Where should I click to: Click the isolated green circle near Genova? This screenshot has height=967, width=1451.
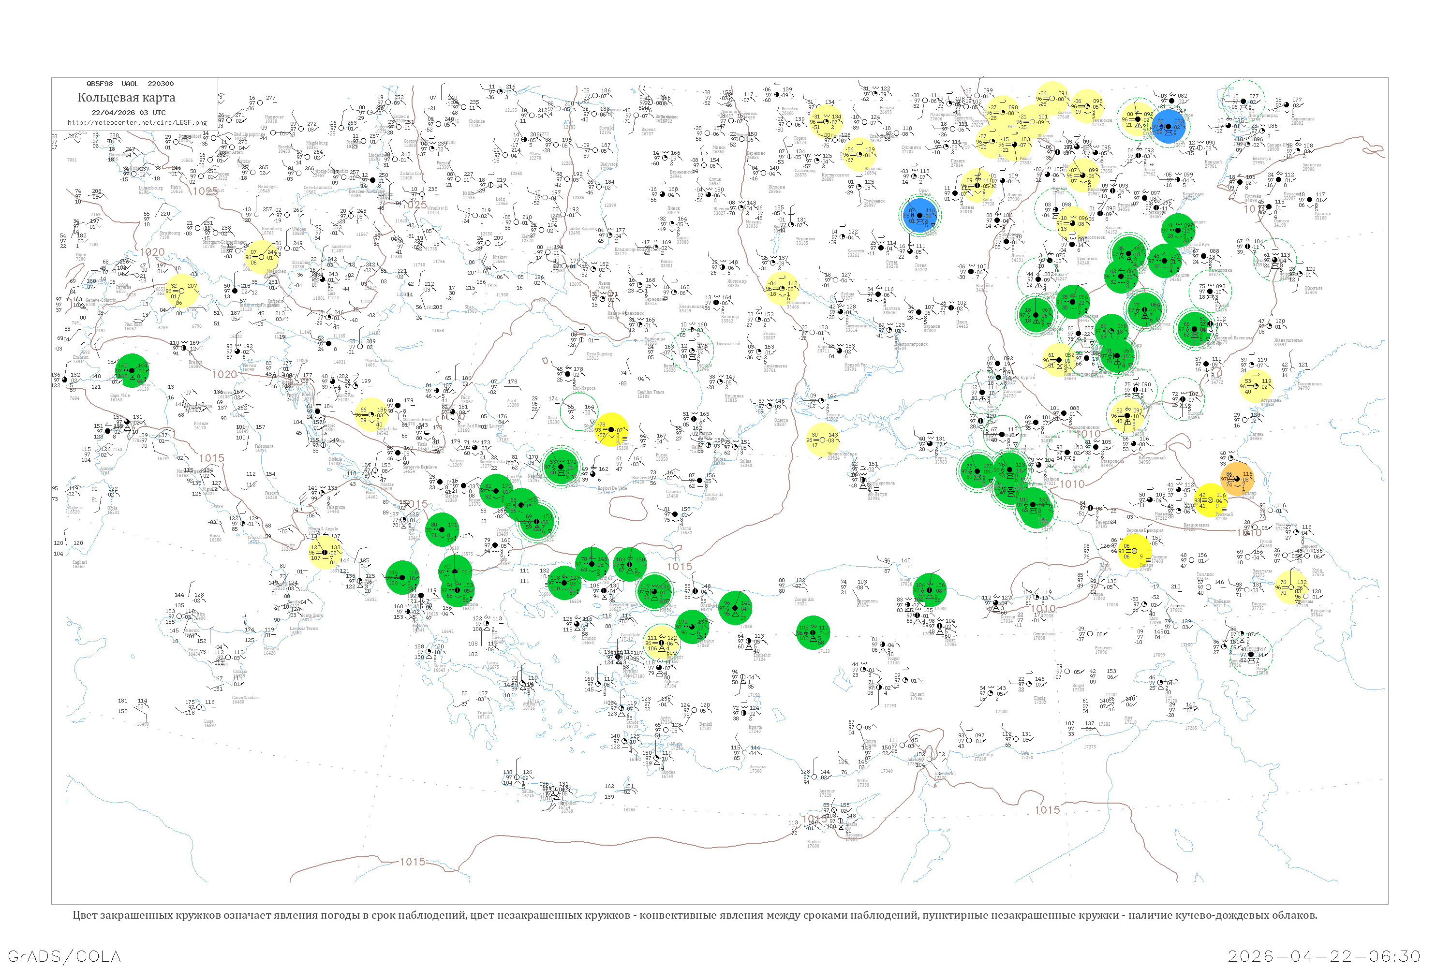coord(132,371)
